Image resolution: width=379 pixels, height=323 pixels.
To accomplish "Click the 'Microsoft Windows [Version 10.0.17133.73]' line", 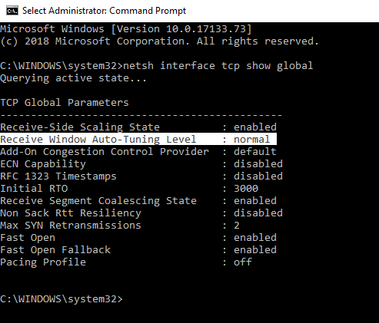I will 126,29.
